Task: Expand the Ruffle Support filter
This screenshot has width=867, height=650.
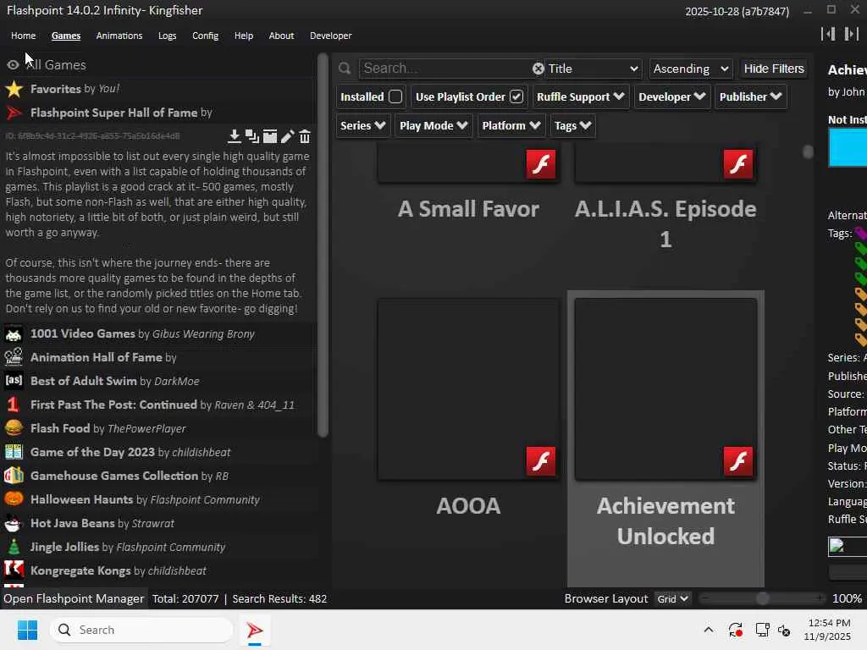Action: [581, 96]
